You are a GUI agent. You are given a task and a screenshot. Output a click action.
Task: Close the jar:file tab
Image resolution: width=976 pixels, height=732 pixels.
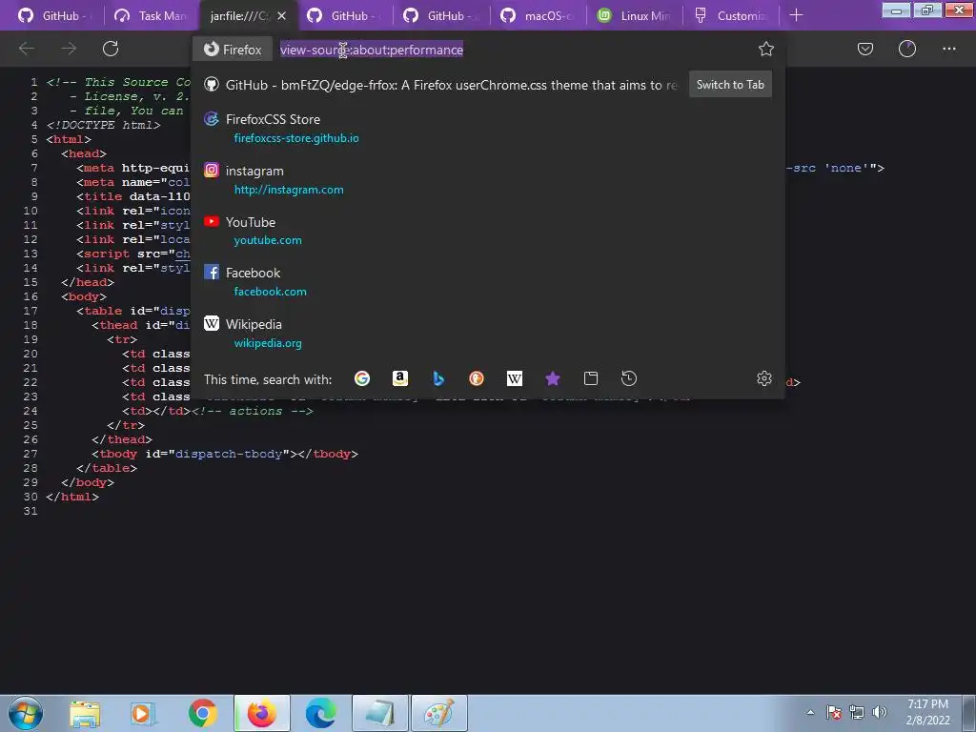282,15
